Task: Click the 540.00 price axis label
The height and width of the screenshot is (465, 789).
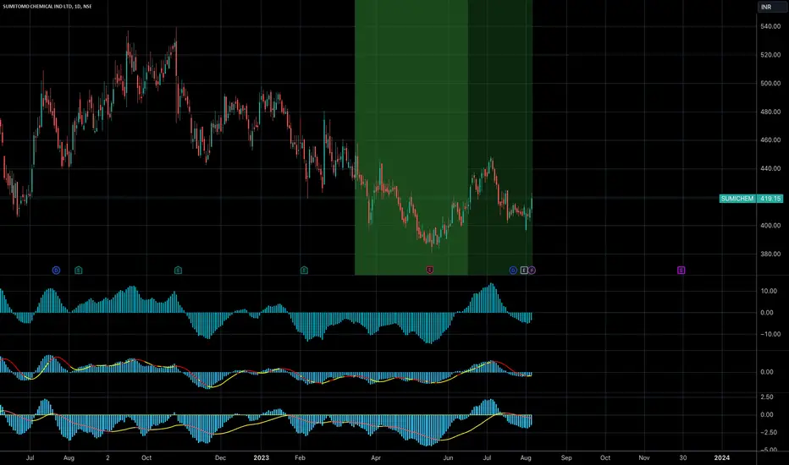Action: 770,26
